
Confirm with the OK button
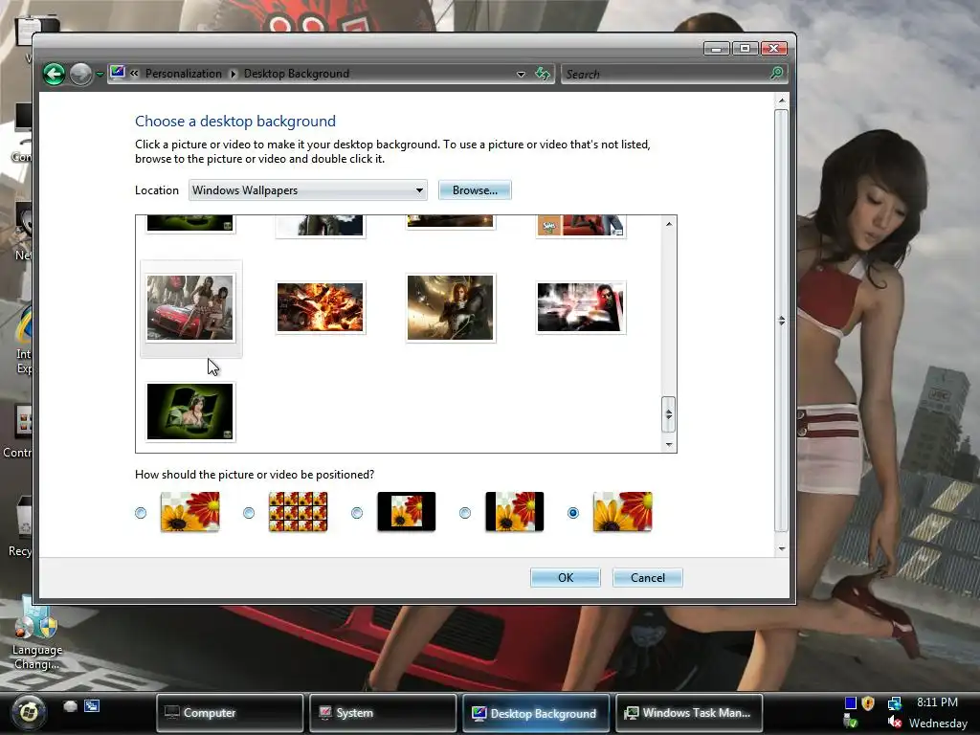pyautogui.click(x=566, y=577)
